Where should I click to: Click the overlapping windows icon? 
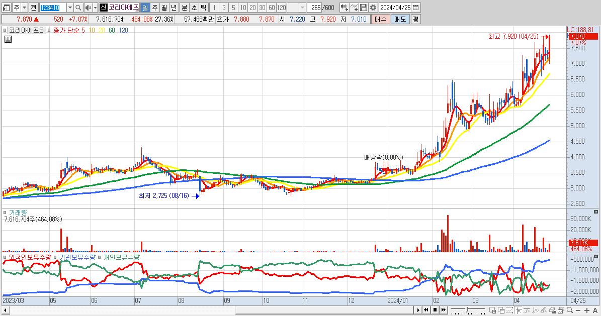click(x=501, y=310)
